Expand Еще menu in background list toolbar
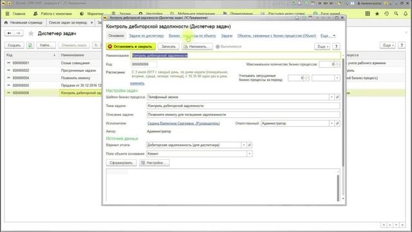 tap(388, 45)
